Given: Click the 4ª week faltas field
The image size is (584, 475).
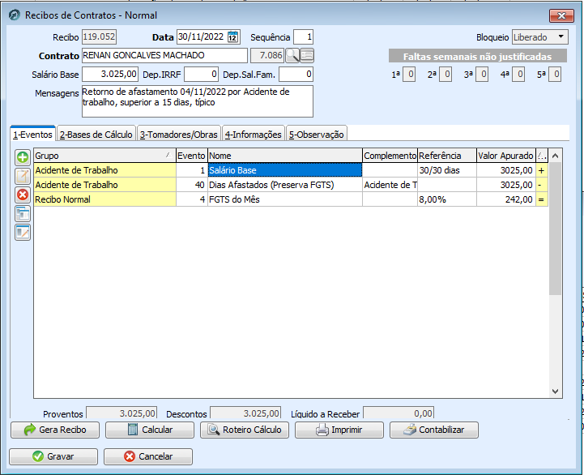Looking at the screenshot, I should pyautogui.click(x=518, y=75).
